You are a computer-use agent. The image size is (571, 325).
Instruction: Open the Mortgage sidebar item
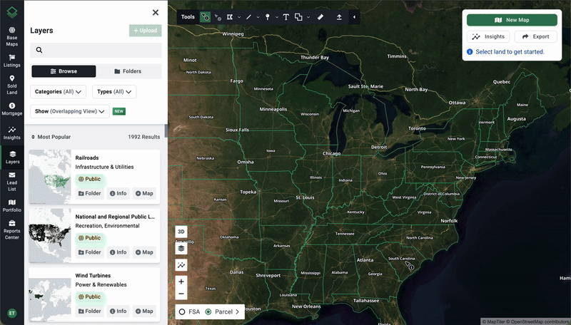click(x=11, y=108)
